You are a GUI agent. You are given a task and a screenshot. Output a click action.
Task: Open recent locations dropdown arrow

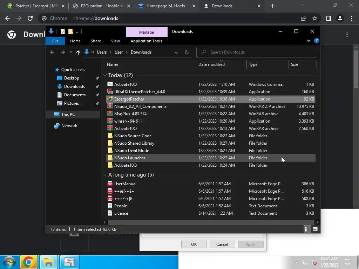[x=71, y=52]
